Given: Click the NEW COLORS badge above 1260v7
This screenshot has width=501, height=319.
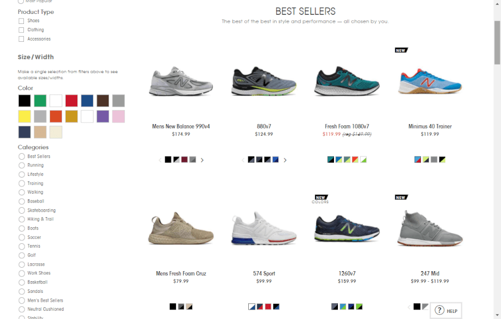Looking at the screenshot, I should [x=321, y=199].
